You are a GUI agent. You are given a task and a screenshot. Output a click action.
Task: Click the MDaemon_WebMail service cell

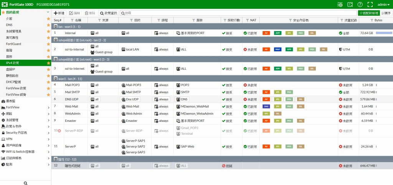[x=197, y=106]
